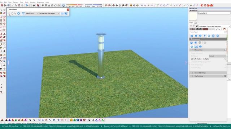Click the materials home icon

(x=196, y=26)
